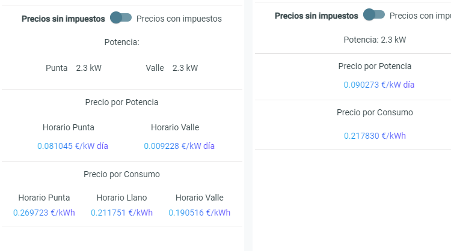Click Valle consumption price 0.190516 €/kWh
Viewport: 451px width, 251px height.
pos(199,213)
